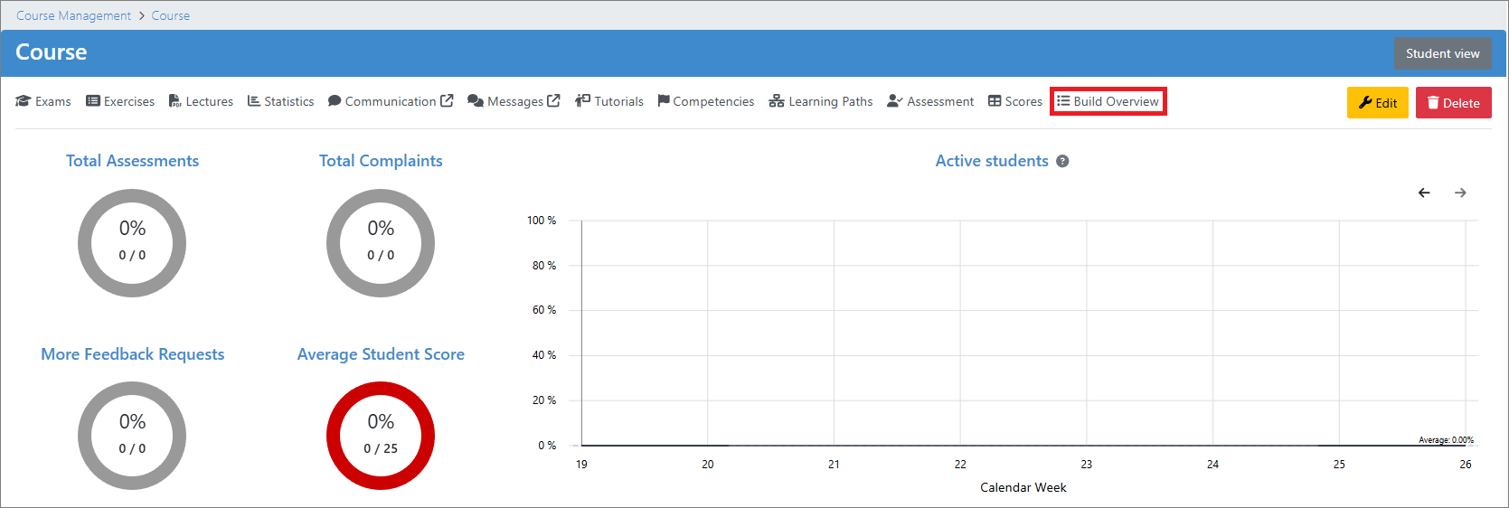The height and width of the screenshot is (508, 1509).
Task: Click the Competencies flag icon
Action: click(664, 101)
